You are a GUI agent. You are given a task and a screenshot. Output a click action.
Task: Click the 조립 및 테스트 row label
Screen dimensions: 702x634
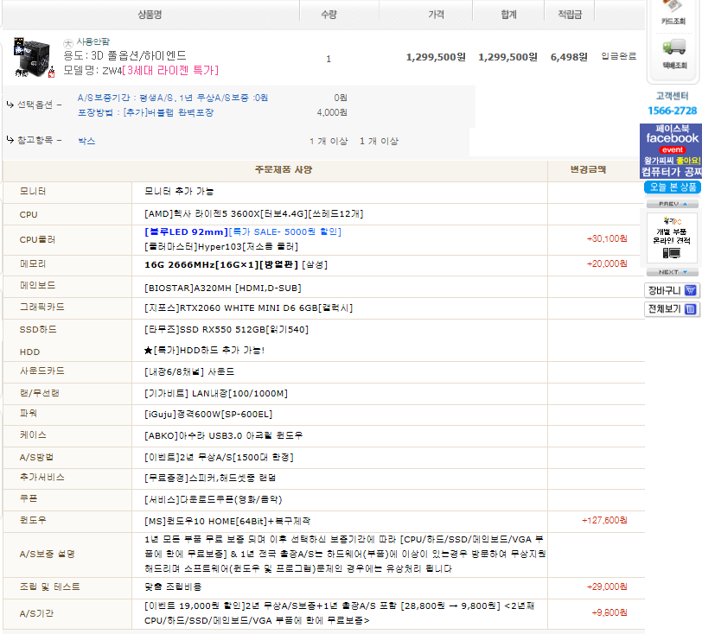[49, 586]
